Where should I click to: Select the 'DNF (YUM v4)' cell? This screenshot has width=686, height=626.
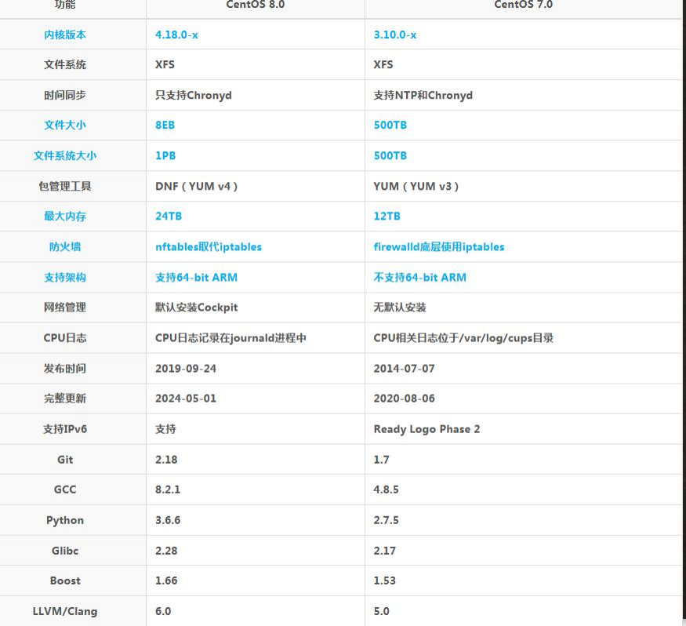point(197,186)
